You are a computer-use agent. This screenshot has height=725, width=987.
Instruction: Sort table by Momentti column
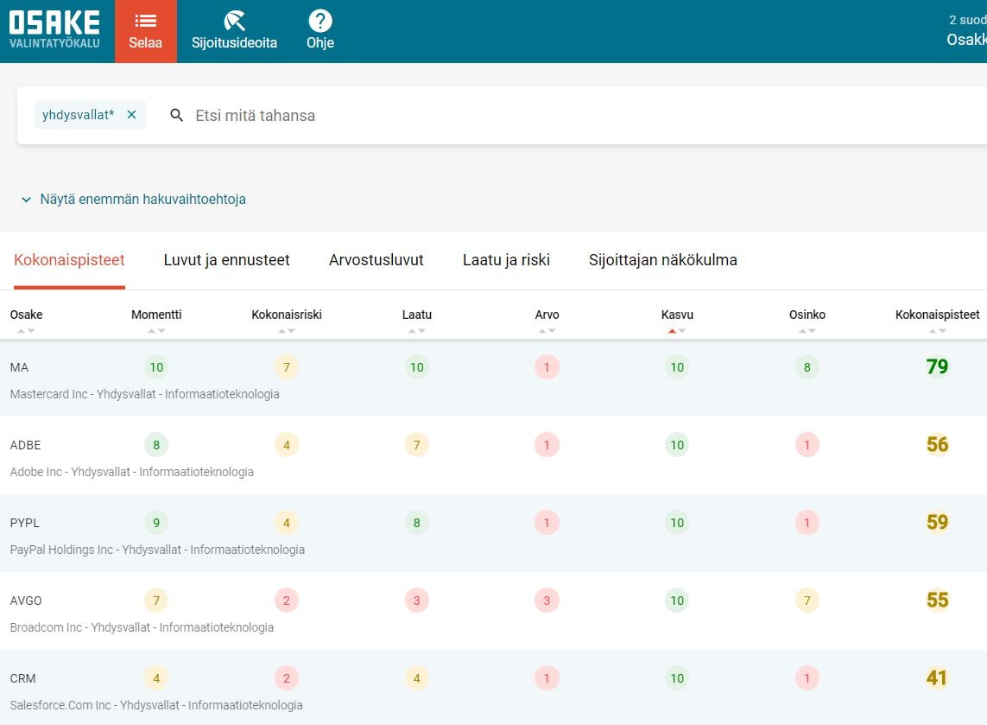click(156, 315)
